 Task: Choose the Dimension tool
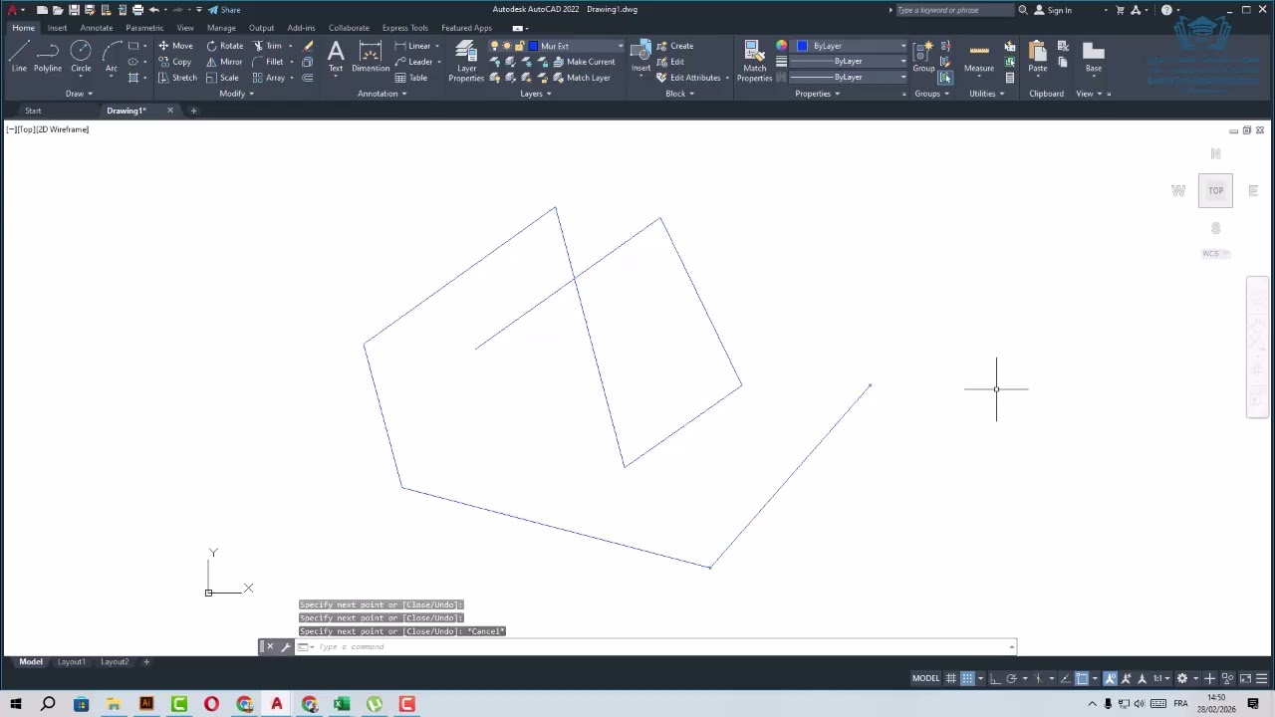(371, 57)
